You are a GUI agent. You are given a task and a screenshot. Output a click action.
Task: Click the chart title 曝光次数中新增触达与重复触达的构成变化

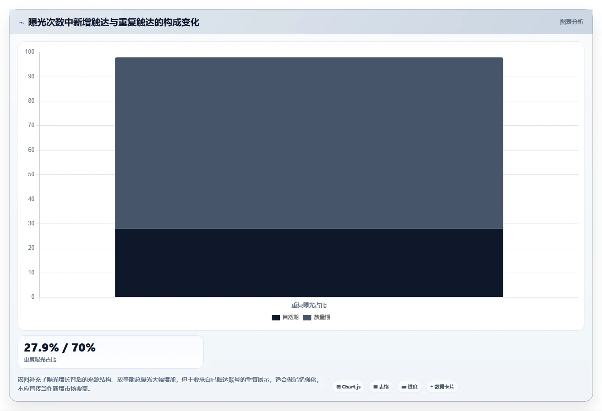[x=114, y=23]
